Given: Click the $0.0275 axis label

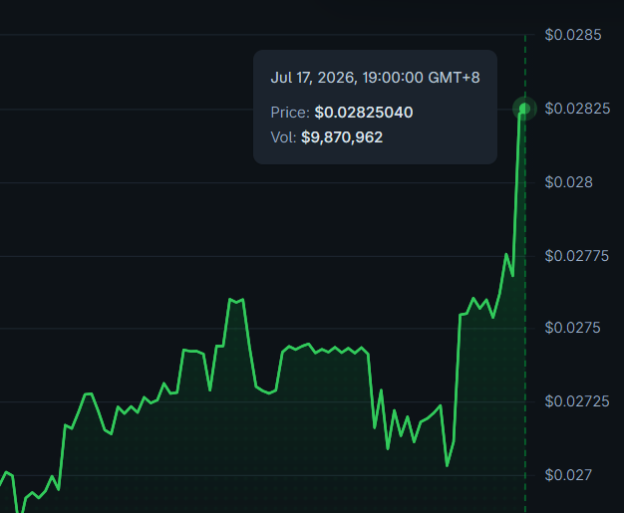Looking at the screenshot, I should (572, 328).
